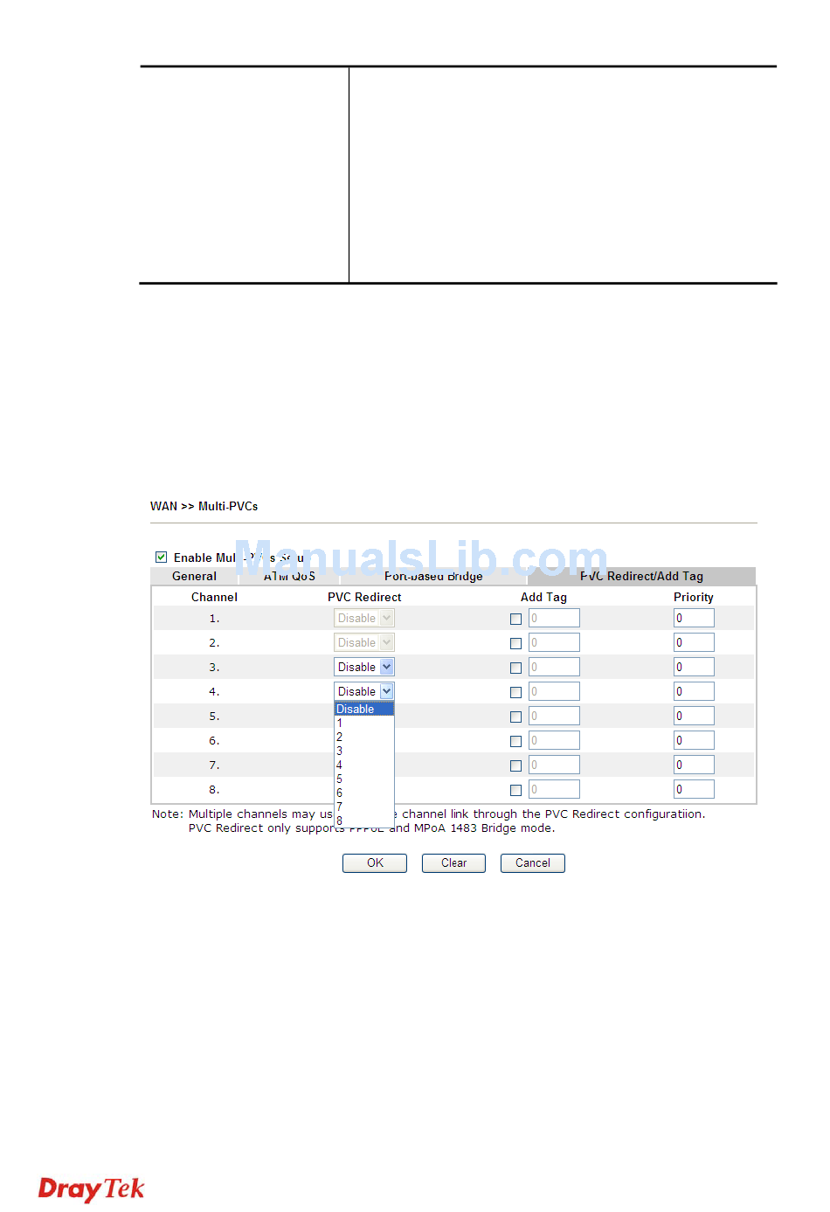Click Add Tag value field for channel 4
This screenshot has width=830, height=1212.
tap(554, 691)
